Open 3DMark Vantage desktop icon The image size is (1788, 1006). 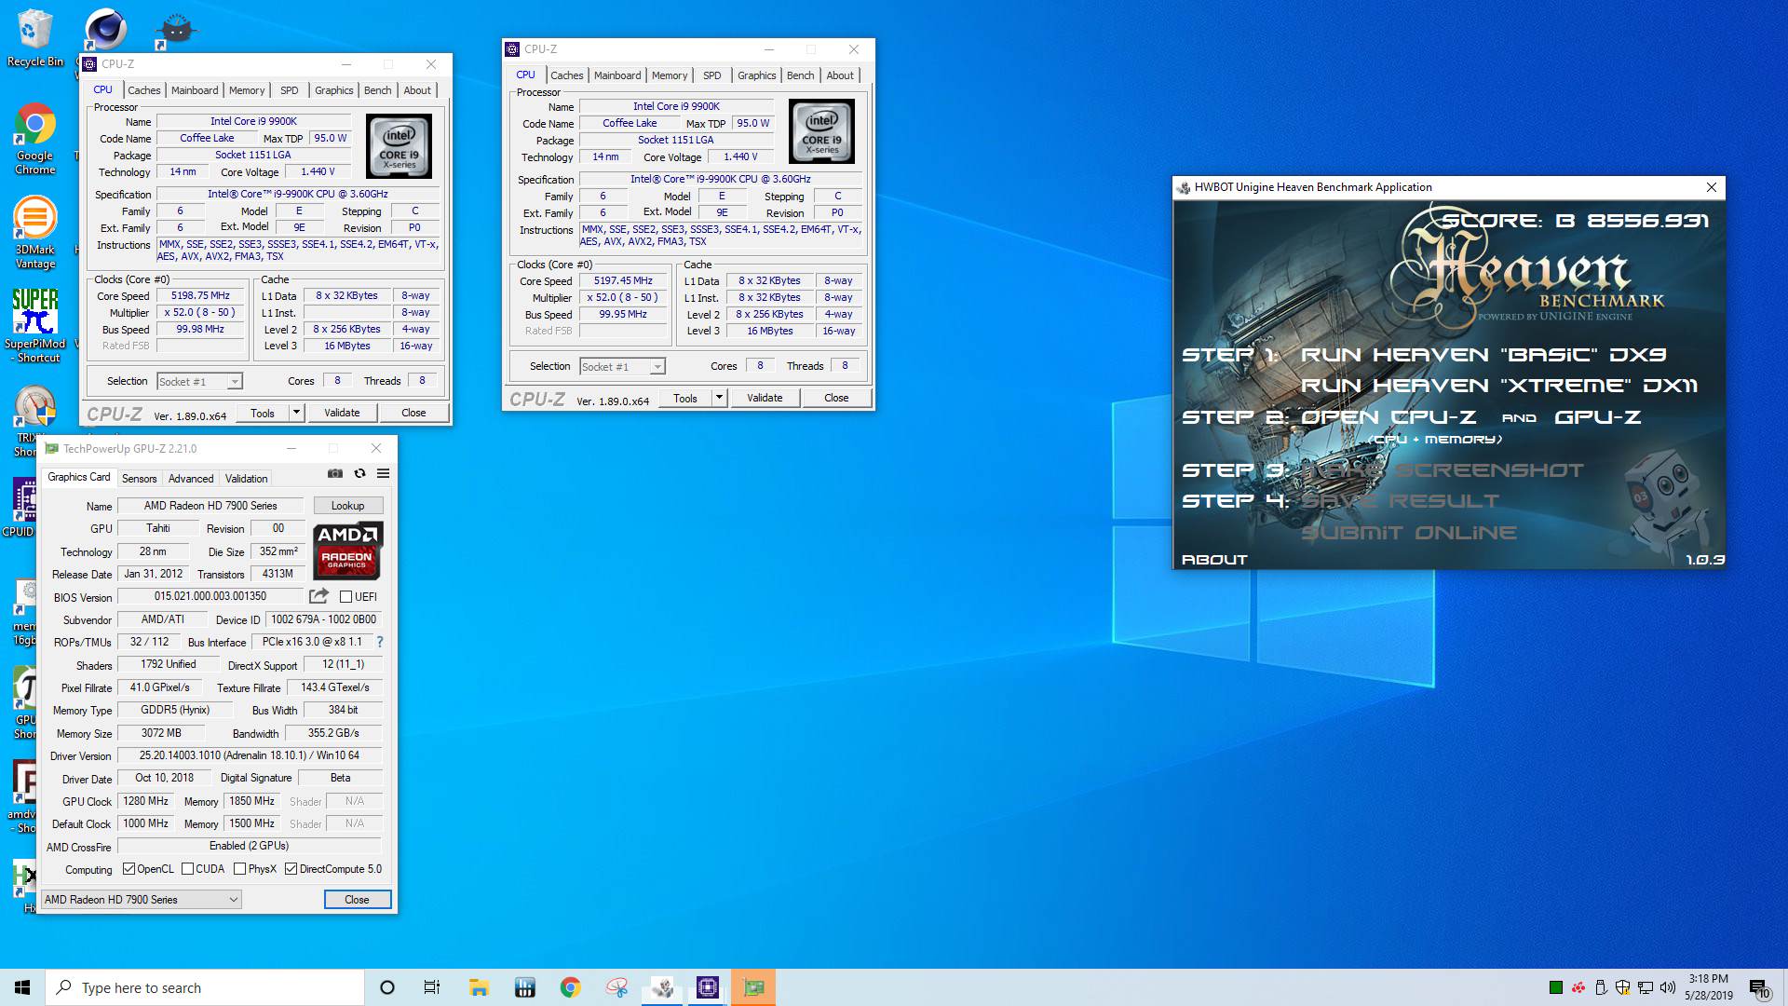point(34,233)
